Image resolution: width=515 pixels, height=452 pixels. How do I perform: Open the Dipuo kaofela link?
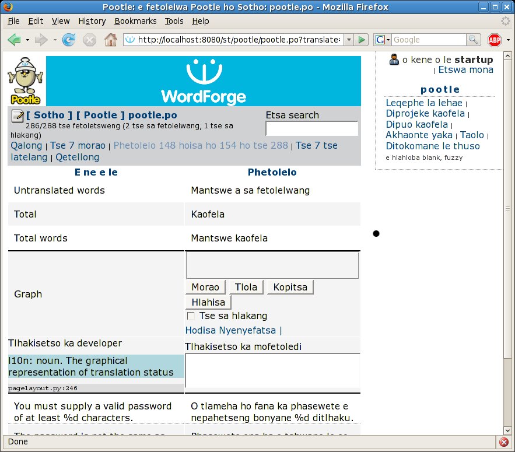(x=417, y=124)
